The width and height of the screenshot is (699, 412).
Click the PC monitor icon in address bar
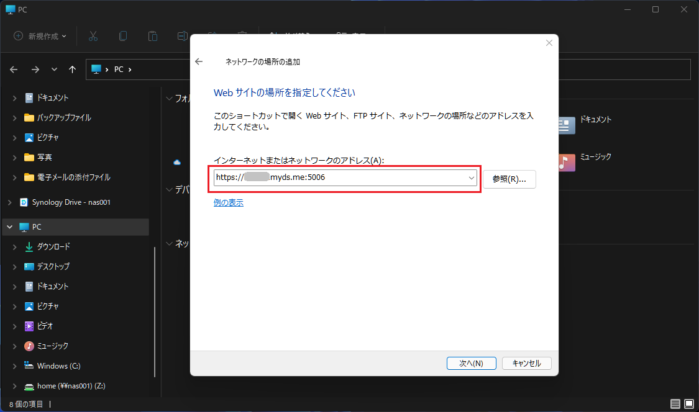tap(96, 69)
